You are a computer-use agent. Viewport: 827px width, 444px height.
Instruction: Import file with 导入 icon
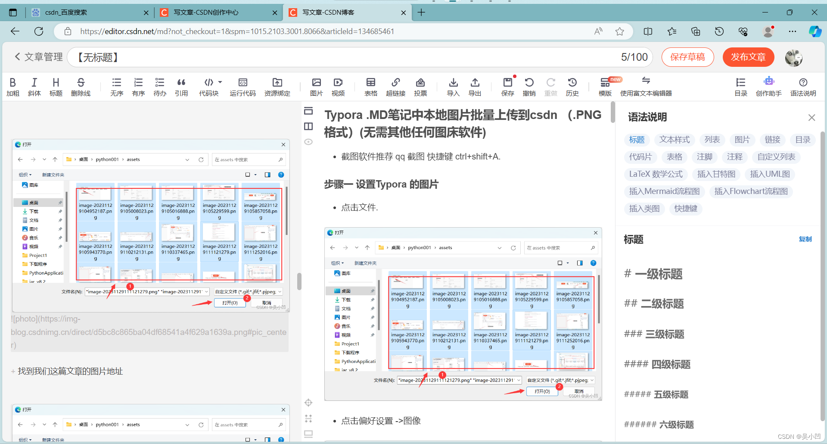coord(453,87)
